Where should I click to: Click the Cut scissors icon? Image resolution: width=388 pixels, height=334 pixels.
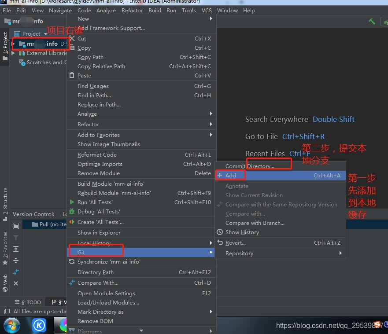pyautogui.click(x=72, y=38)
